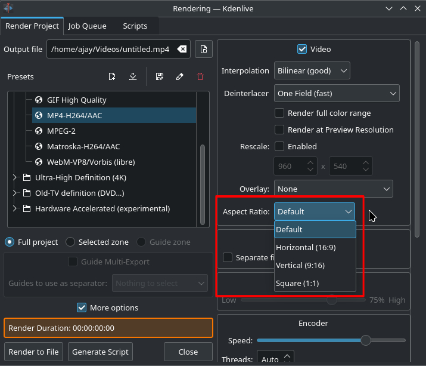Choose Square (1:1) aspect ratio
Screen dimensions: 426x366
tap(315, 283)
